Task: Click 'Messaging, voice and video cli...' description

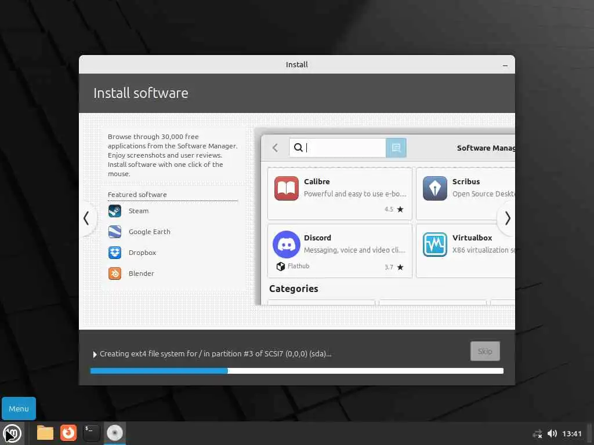Action: point(354,250)
